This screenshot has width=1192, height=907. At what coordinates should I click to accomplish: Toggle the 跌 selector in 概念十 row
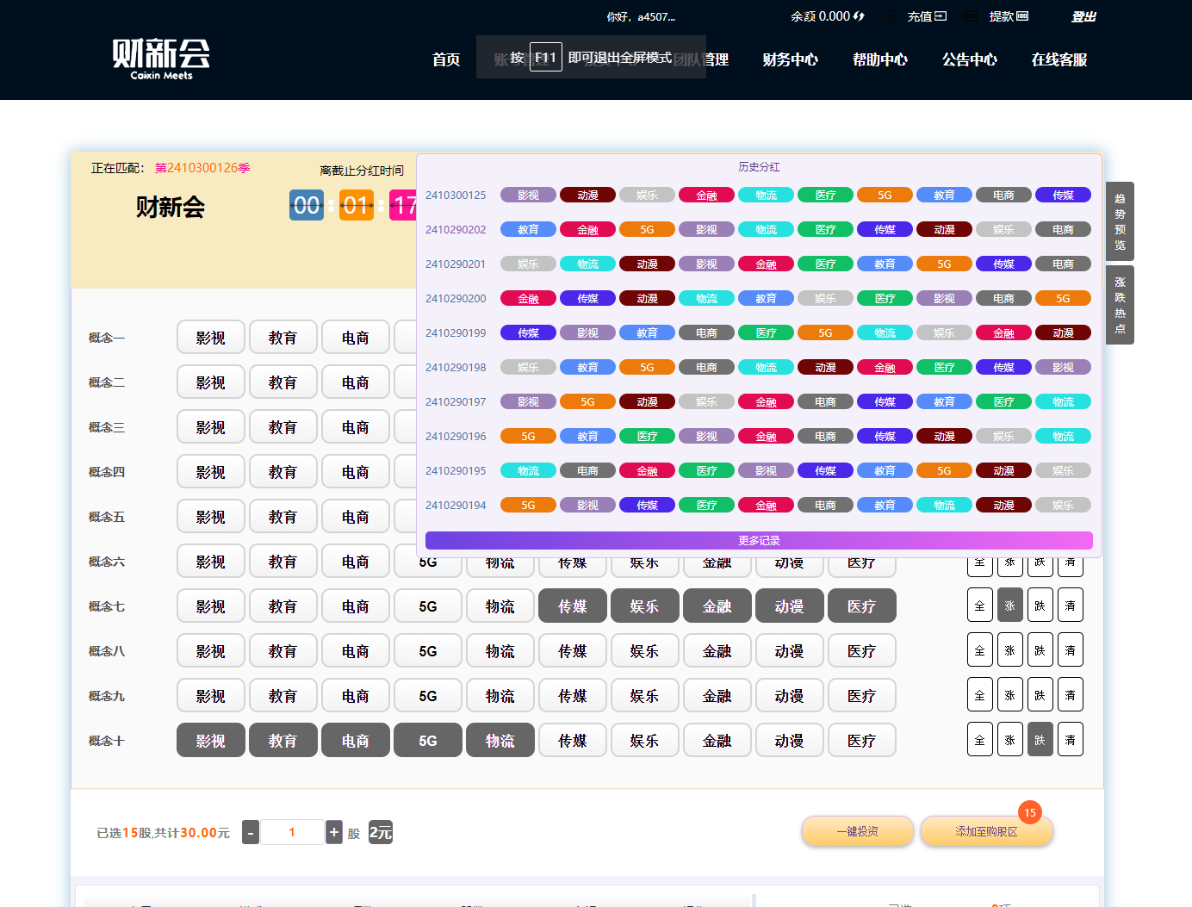1040,740
